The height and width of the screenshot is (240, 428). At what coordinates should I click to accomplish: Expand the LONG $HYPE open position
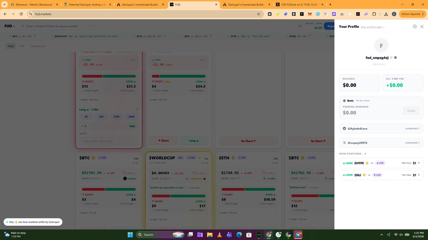click(381, 163)
